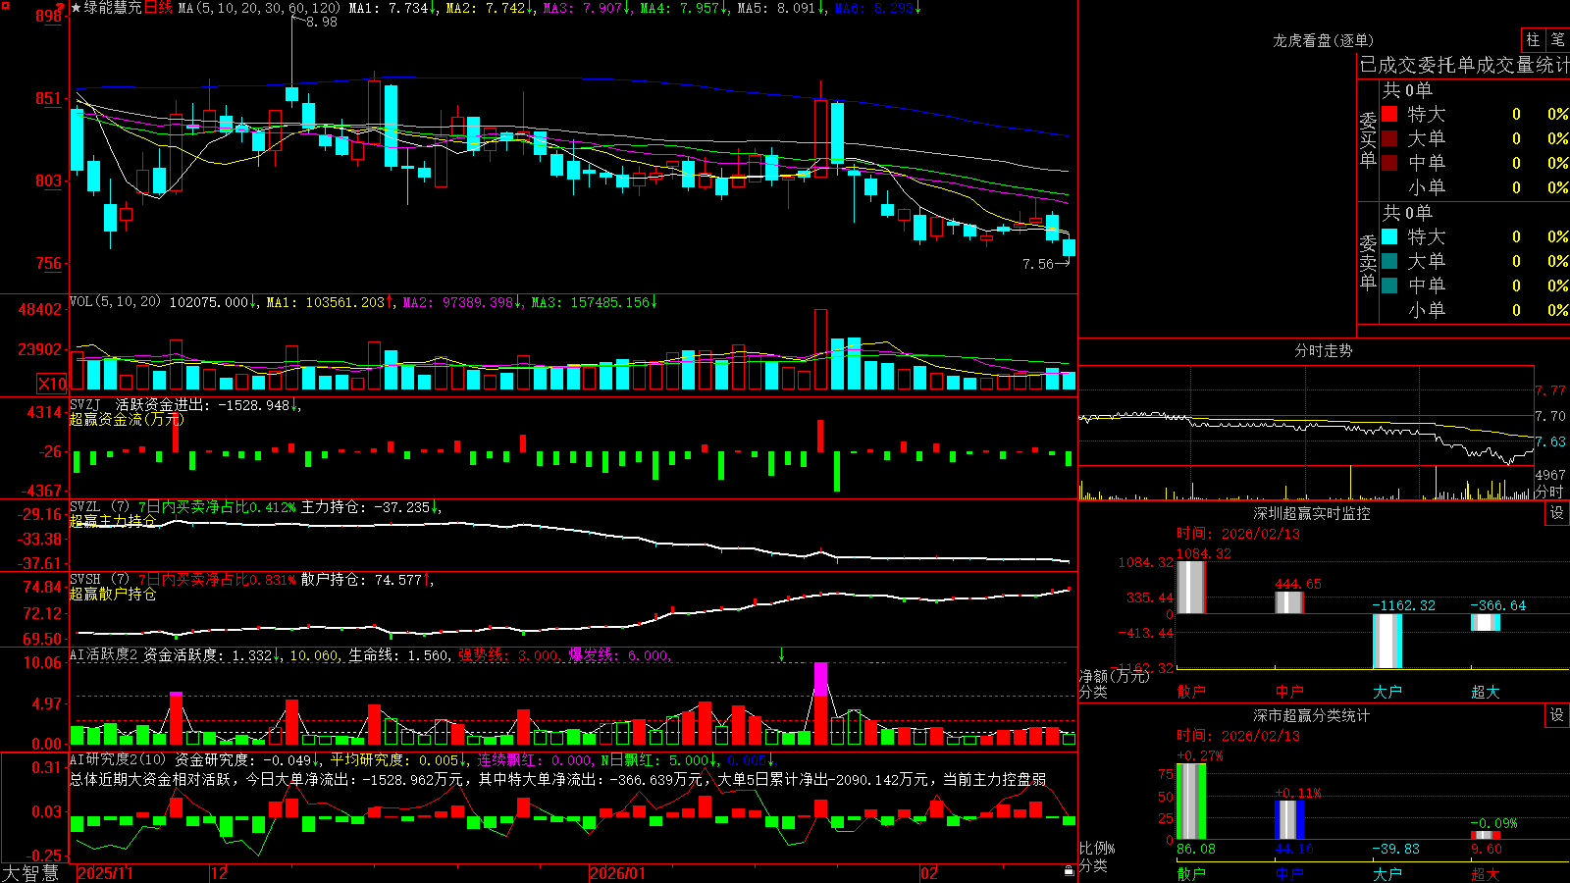Open VOL(5,10,20) indicator parameters
The height and width of the screenshot is (883, 1570).
116,302
